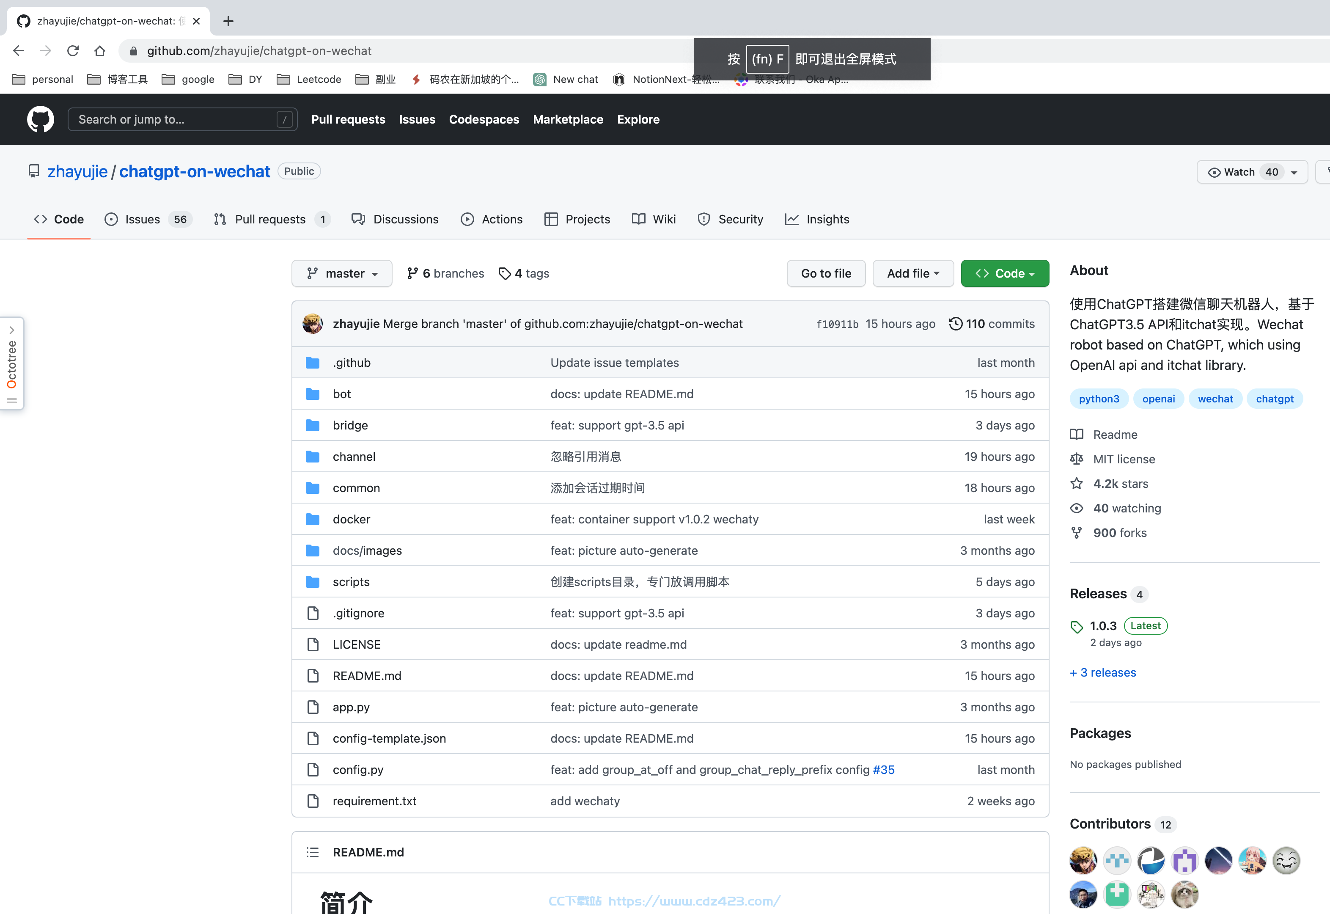Click the zhayujie avatar in commit row
Image resolution: width=1330 pixels, height=914 pixels.
313,324
